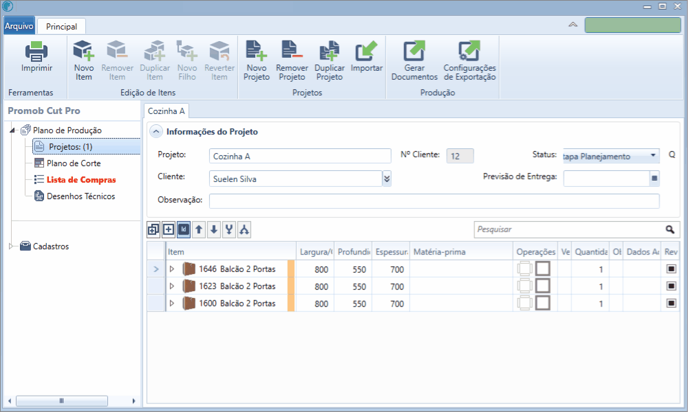Image resolution: width=688 pixels, height=412 pixels.
Task: Click Novo Projeto in the ribbon
Action: point(257,51)
